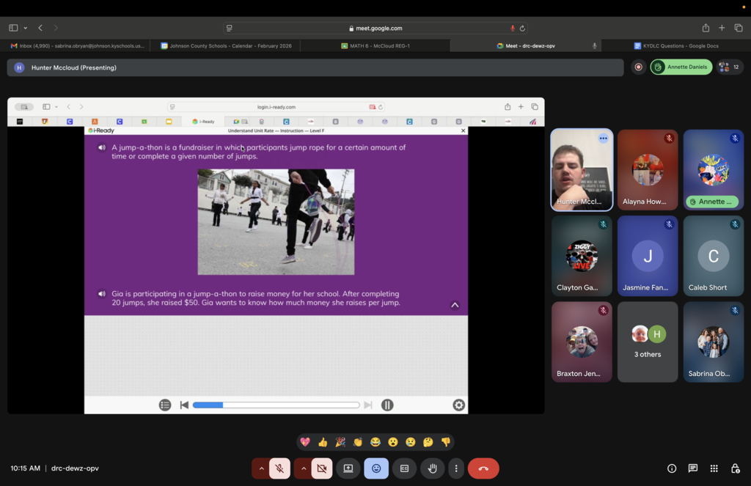Expand audio settings chevron beside microphone
Image resolution: width=751 pixels, height=486 pixels.
tap(260, 468)
